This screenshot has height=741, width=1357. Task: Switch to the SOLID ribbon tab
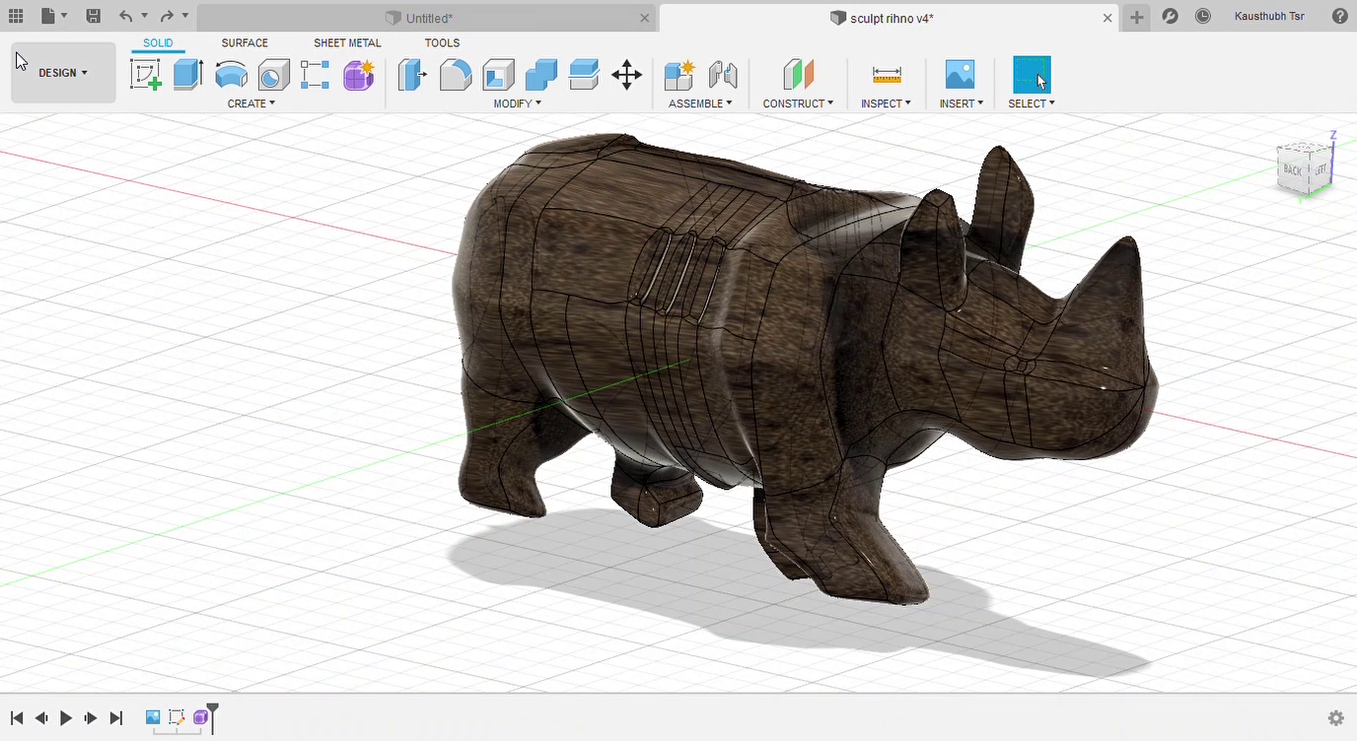(x=158, y=43)
